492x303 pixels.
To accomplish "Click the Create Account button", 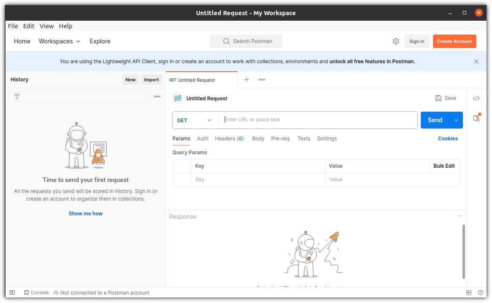I will point(454,41).
